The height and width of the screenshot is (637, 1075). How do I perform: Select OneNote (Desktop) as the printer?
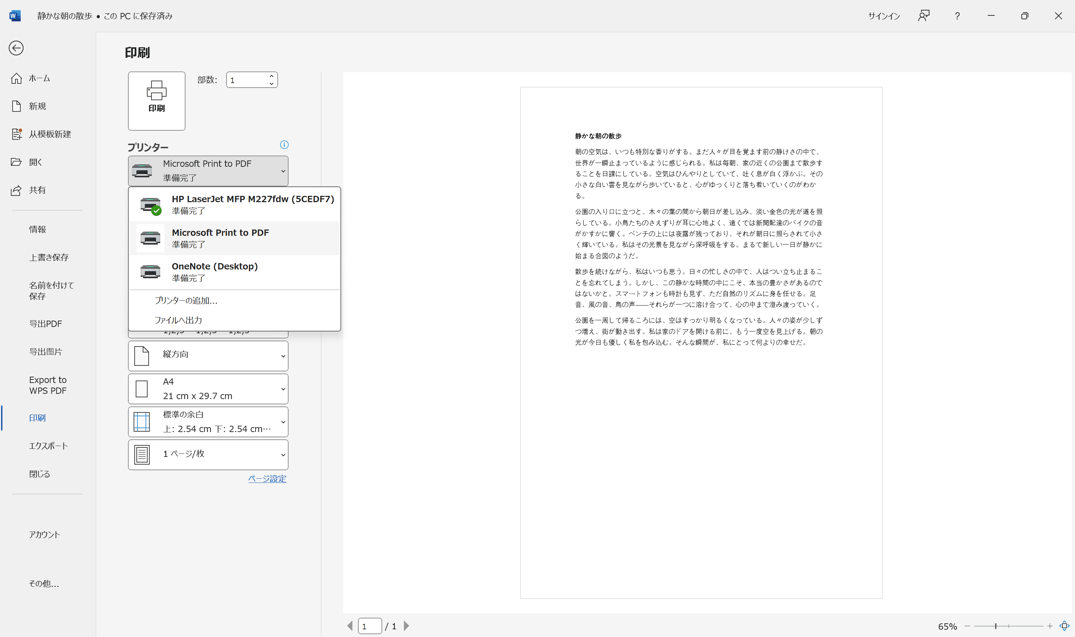point(215,271)
